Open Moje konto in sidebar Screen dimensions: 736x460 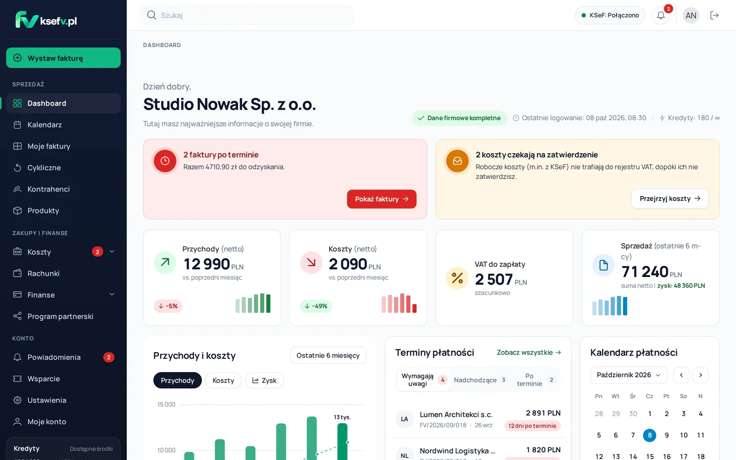click(63, 422)
